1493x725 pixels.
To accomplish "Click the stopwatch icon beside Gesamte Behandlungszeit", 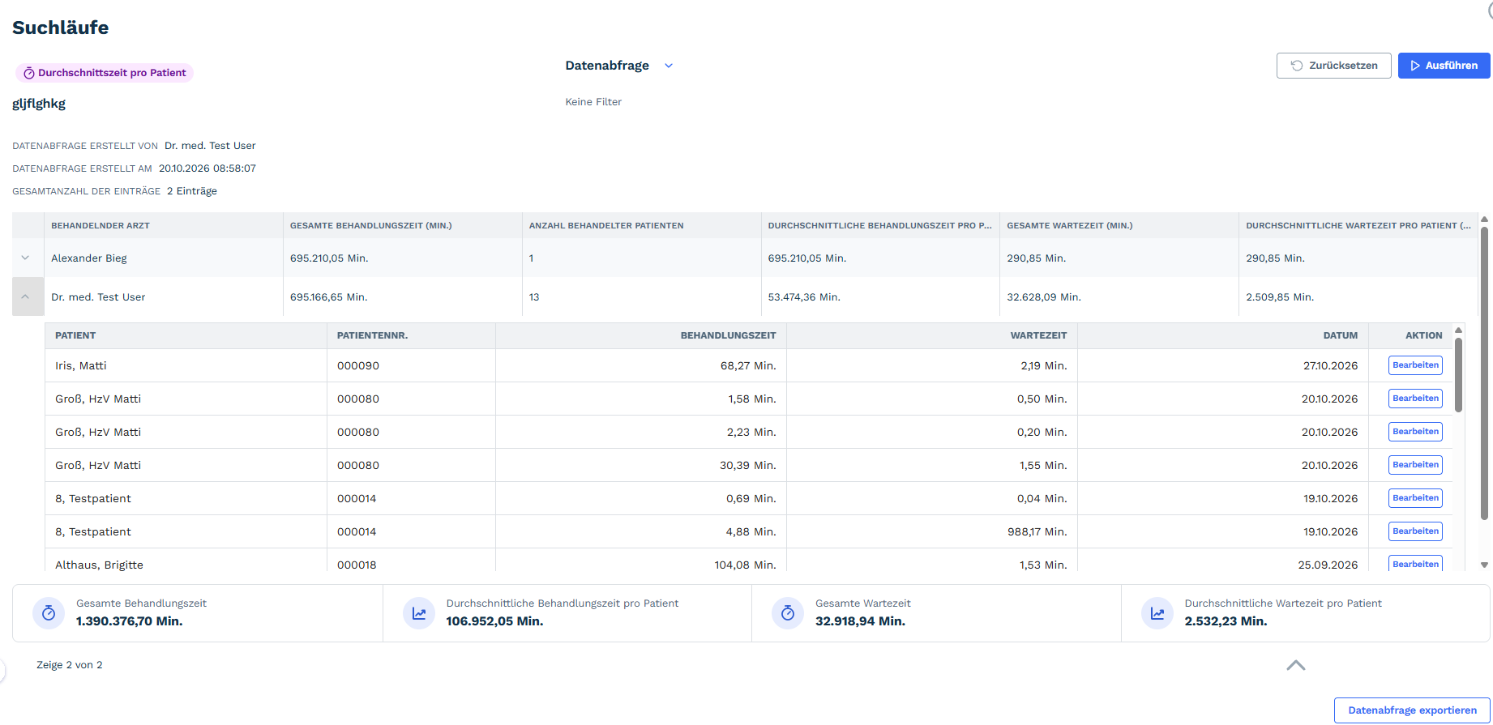I will pyautogui.click(x=49, y=613).
